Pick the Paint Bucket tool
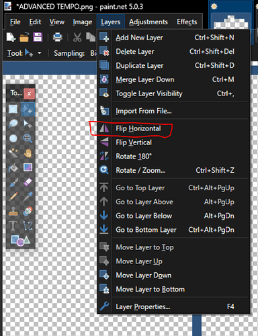The image size is (258, 336). click(13, 168)
